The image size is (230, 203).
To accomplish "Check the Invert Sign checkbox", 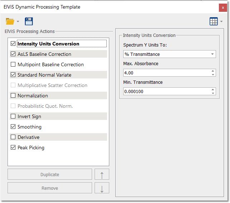I will [x=13, y=117].
